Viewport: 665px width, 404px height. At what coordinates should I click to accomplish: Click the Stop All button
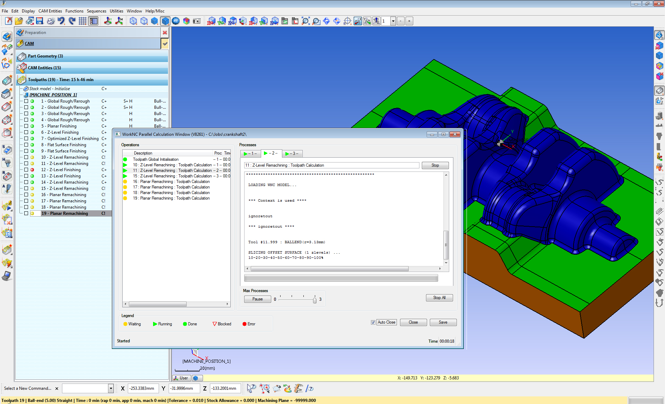click(x=439, y=298)
